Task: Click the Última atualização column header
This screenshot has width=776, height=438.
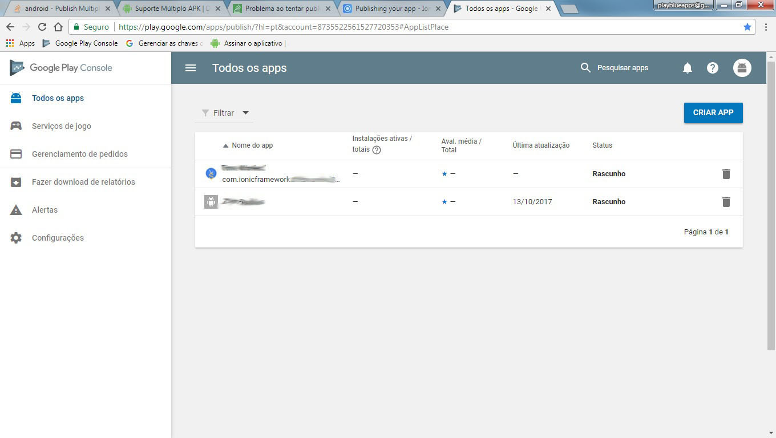Action: (541, 145)
